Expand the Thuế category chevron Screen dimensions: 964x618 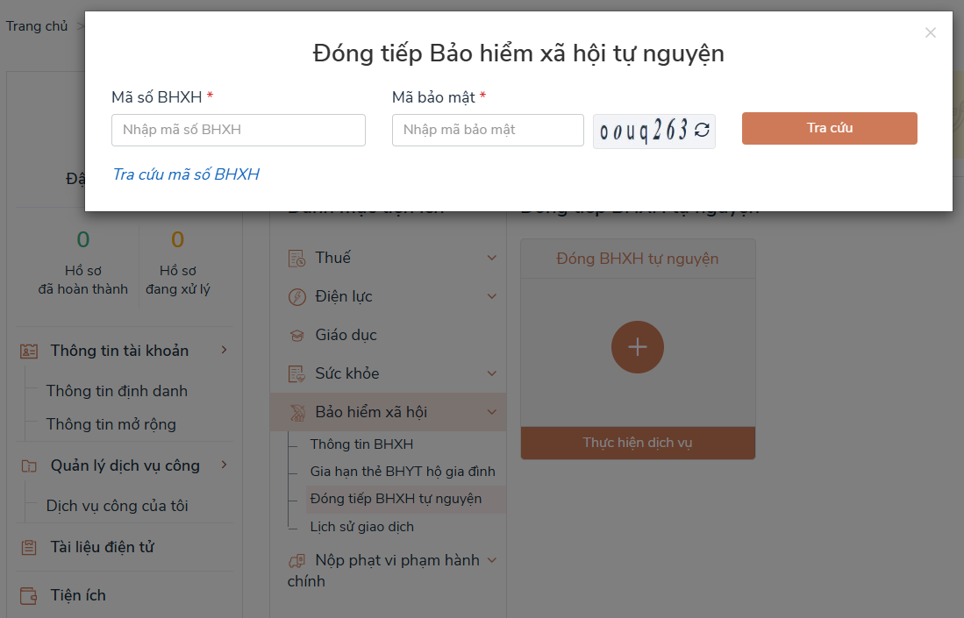pyautogui.click(x=492, y=258)
